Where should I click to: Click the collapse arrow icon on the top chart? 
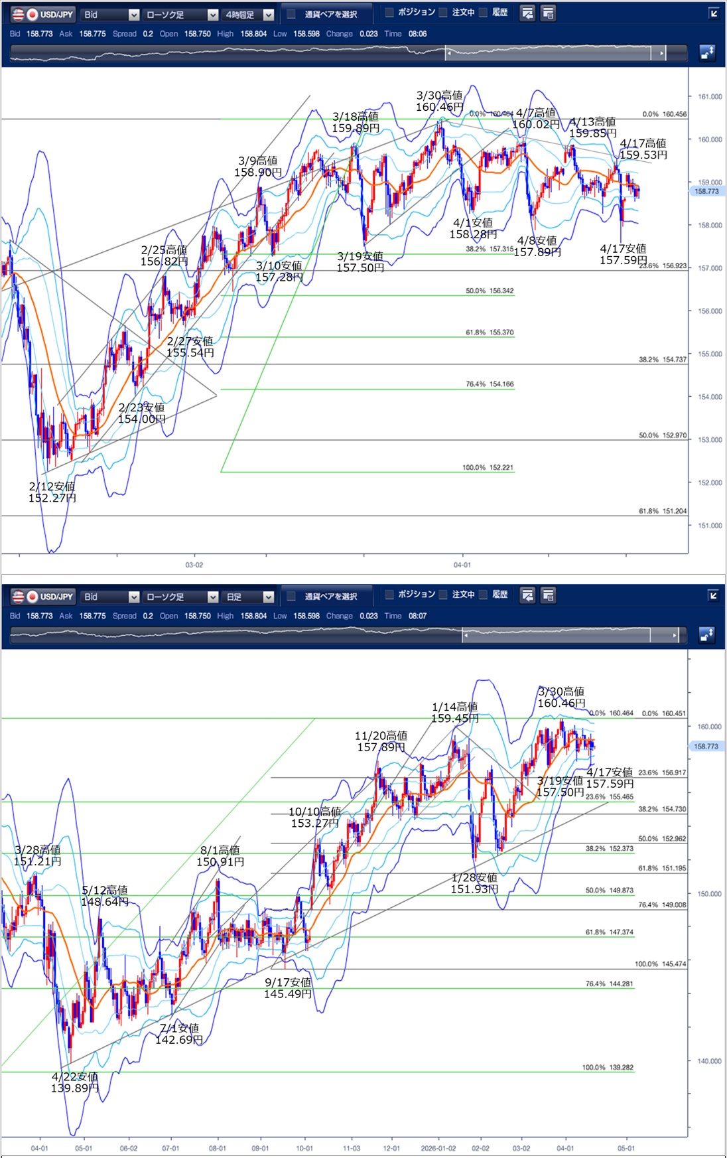pos(714,13)
